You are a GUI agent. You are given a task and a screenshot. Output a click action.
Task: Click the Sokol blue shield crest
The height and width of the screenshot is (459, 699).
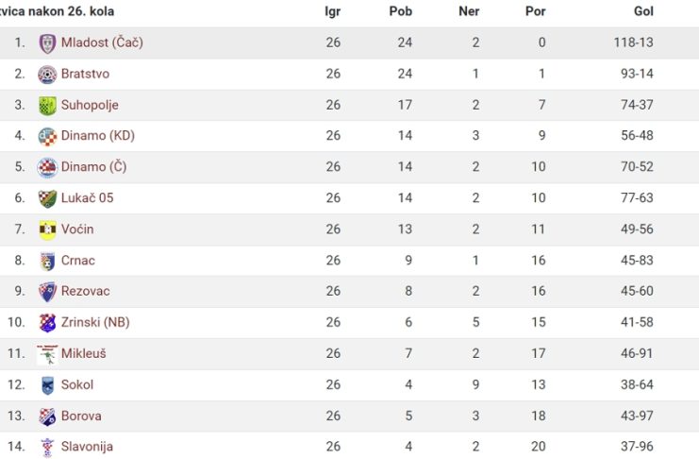click(x=47, y=385)
